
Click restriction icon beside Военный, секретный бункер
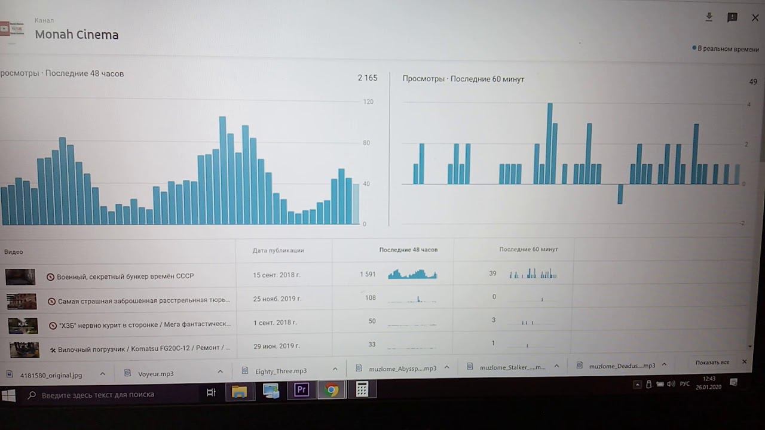(x=51, y=277)
